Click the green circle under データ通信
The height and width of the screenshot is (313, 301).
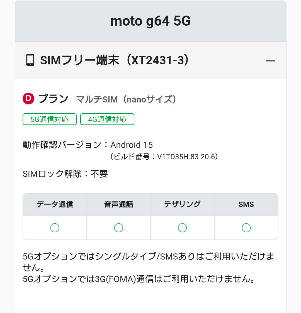[x=55, y=228]
